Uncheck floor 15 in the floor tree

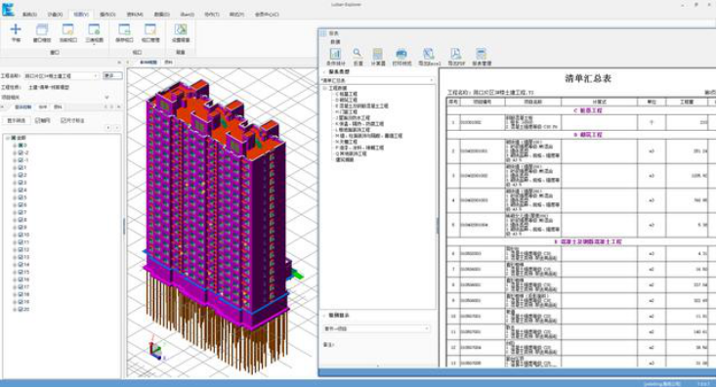(21, 272)
